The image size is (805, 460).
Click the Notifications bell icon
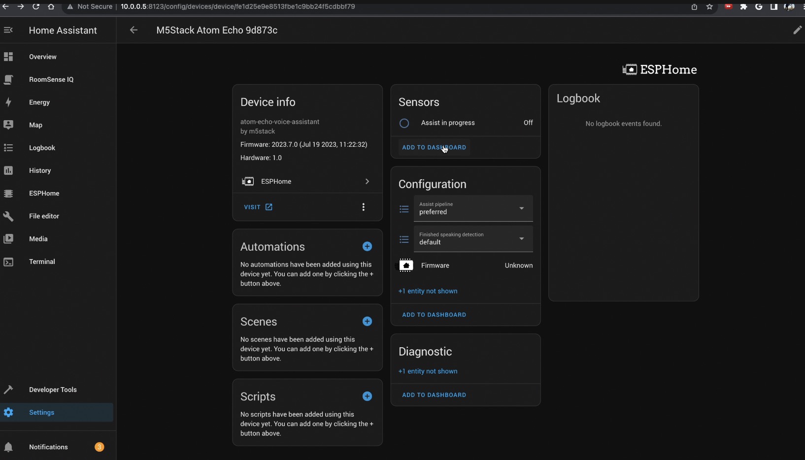point(8,447)
